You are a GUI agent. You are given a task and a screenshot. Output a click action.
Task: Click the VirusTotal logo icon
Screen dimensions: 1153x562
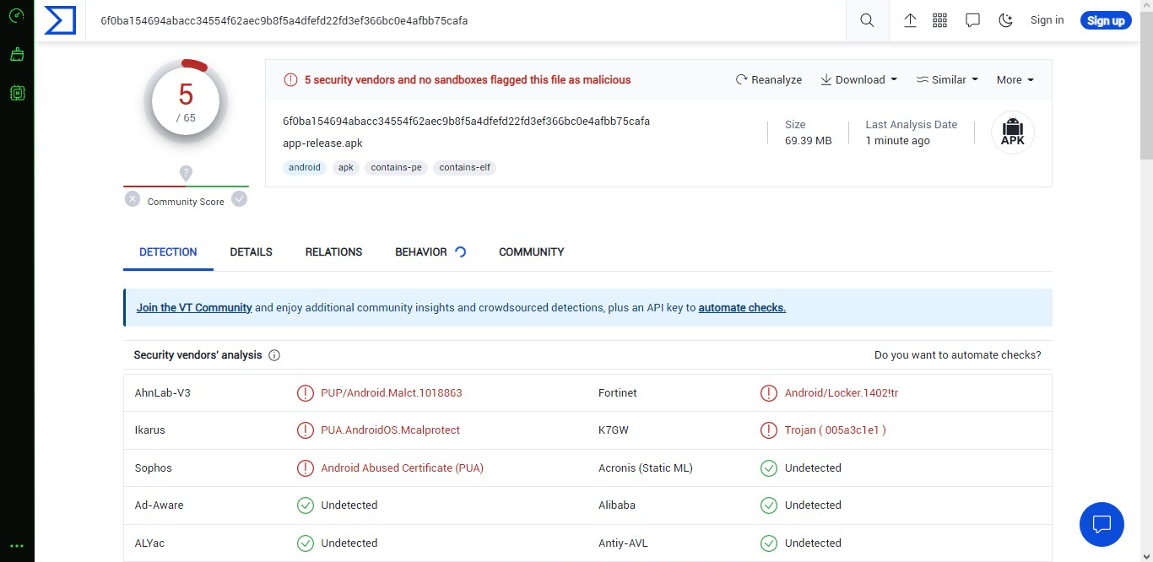60,20
